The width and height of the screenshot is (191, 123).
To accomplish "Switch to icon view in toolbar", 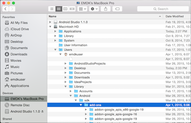I will point(52,9).
